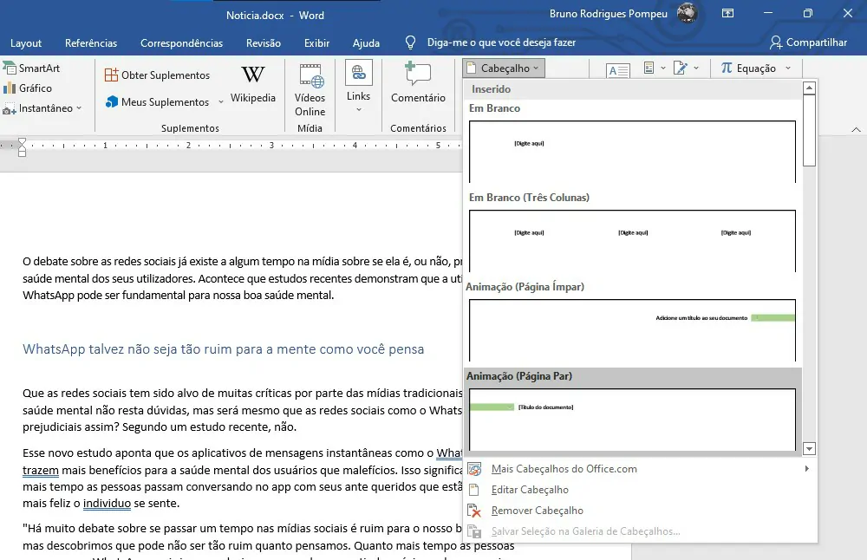Choose Editar Cabeçalho
This screenshot has width=867, height=560.
click(x=530, y=490)
